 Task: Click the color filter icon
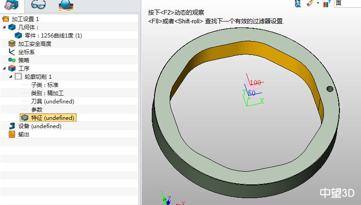click(326, 4)
